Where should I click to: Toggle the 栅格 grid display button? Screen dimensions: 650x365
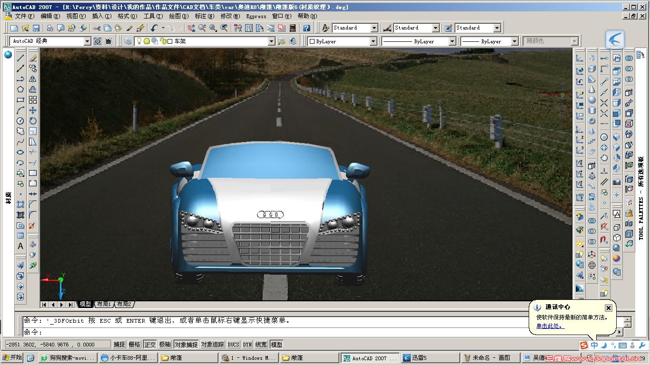coord(135,345)
